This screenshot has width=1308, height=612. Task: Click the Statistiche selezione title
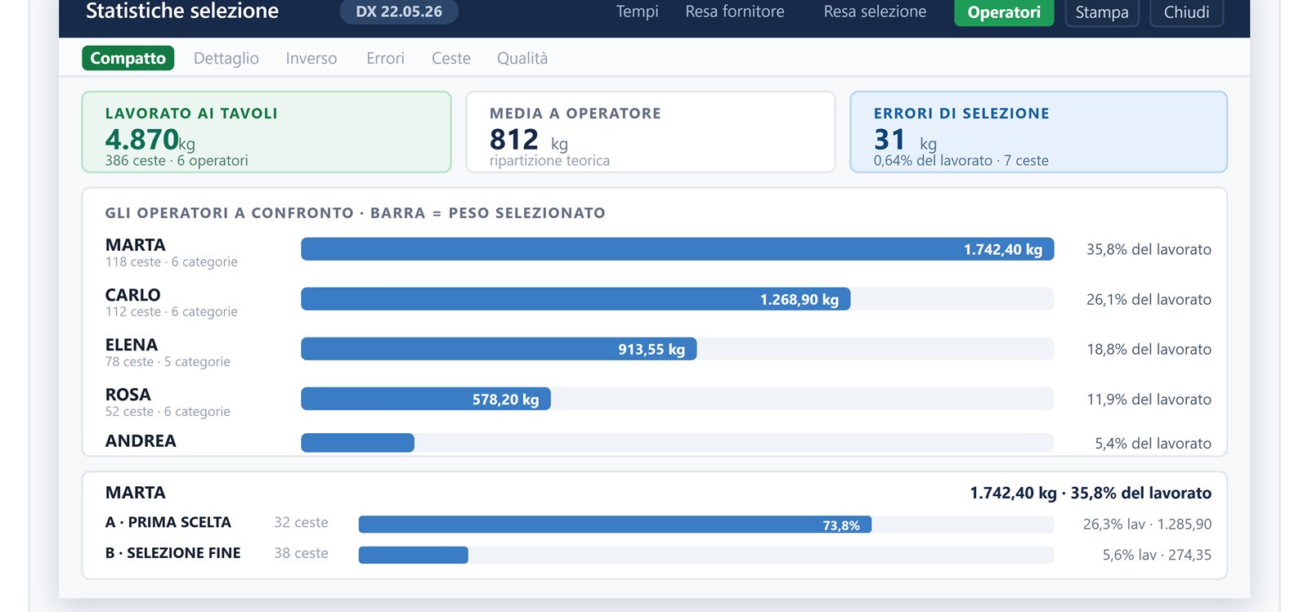point(182,11)
